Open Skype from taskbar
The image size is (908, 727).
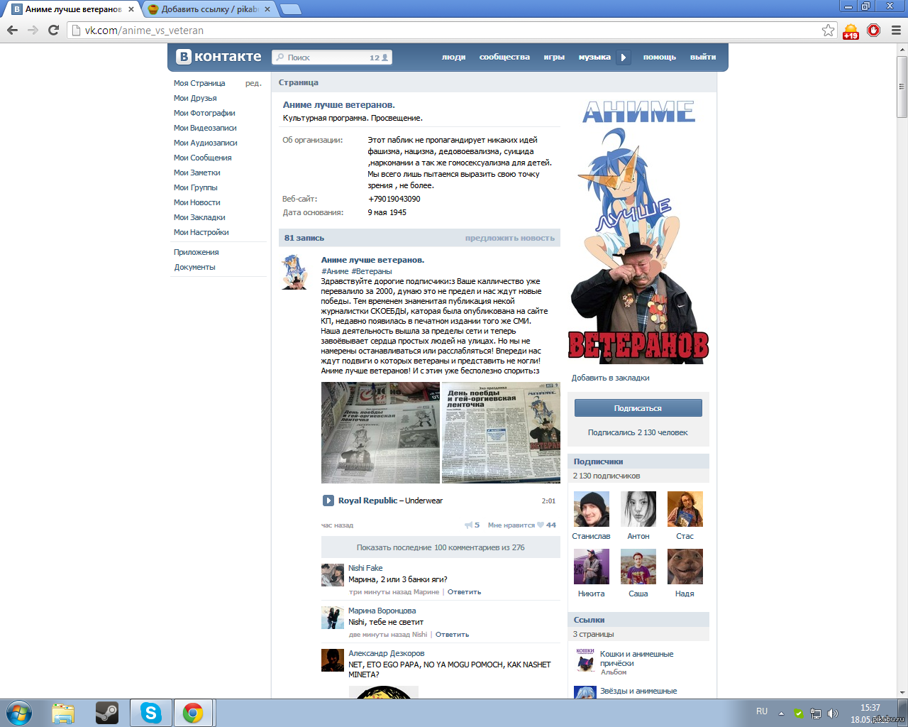[150, 713]
